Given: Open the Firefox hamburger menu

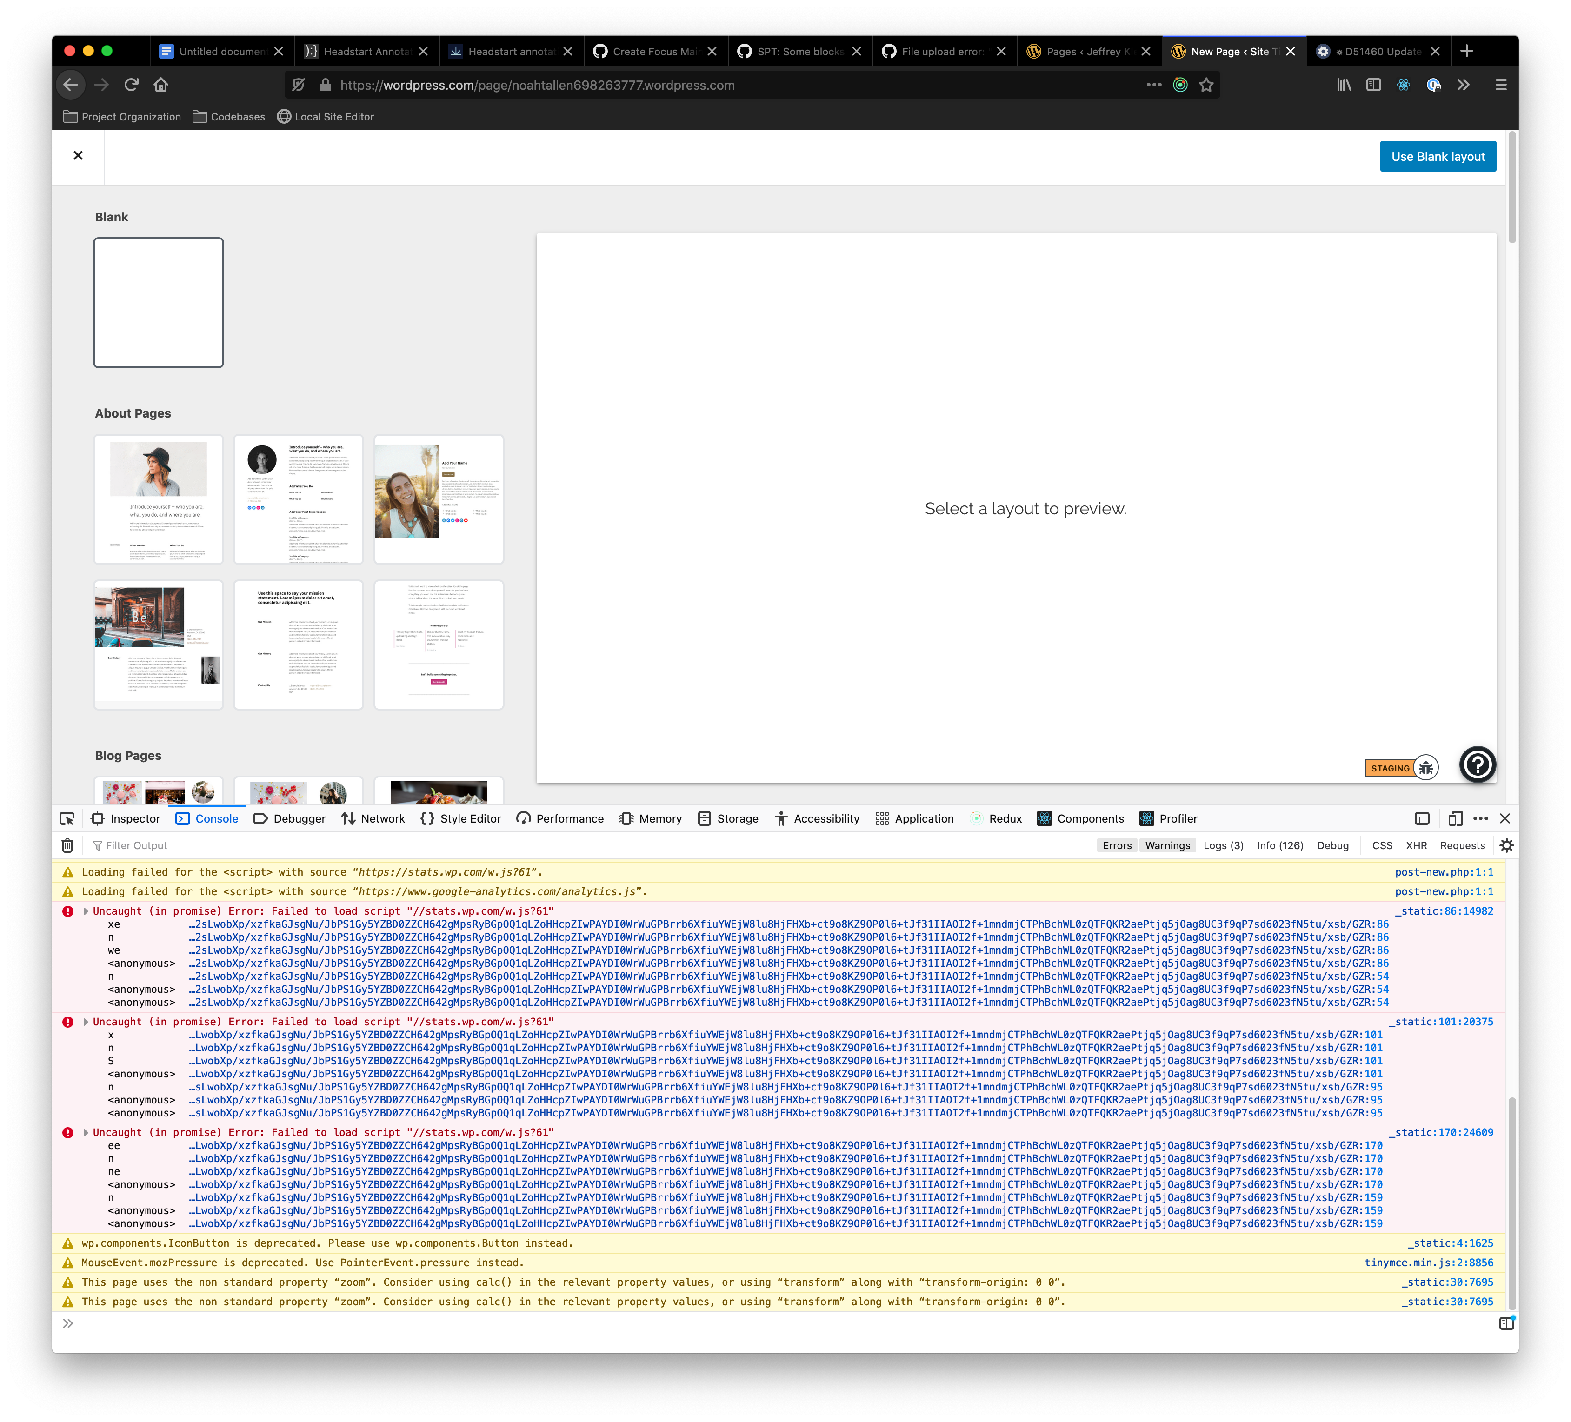Looking at the screenshot, I should 1500,85.
